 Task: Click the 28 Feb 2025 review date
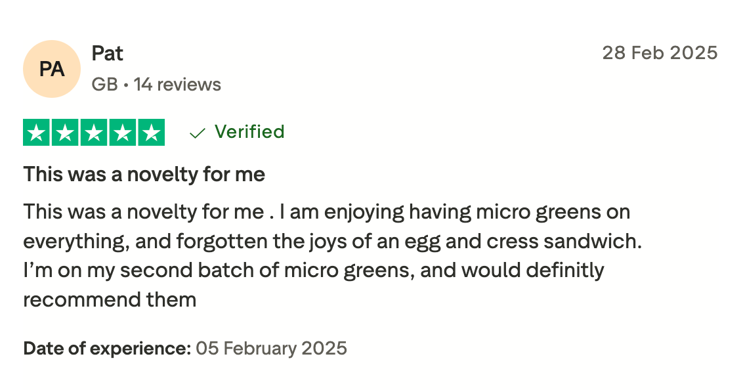click(x=660, y=53)
